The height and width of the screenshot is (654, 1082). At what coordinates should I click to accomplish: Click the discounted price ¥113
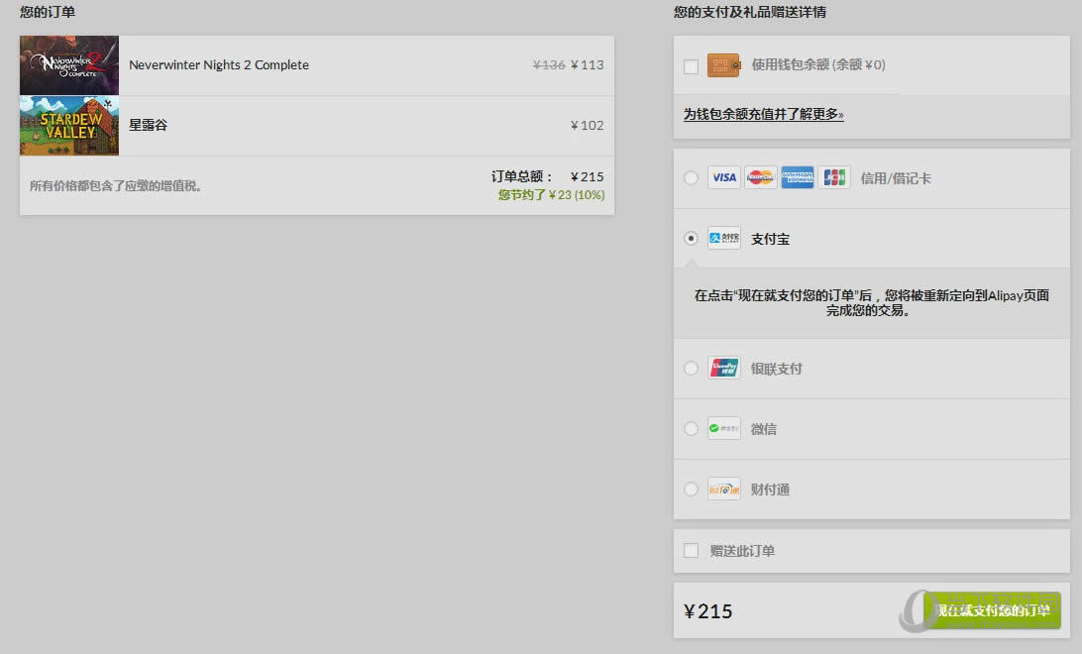pos(588,64)
